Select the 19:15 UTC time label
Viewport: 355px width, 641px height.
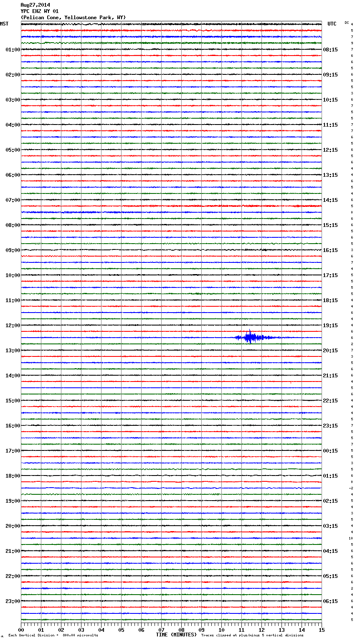click(330, 326)
